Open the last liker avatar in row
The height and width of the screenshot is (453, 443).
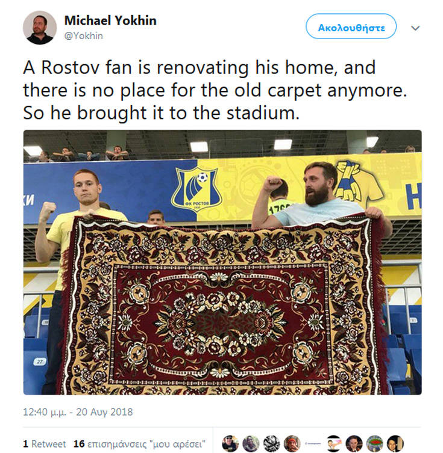[395, 443]
